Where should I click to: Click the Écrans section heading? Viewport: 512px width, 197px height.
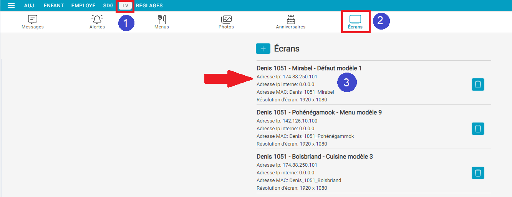point(287,49)
